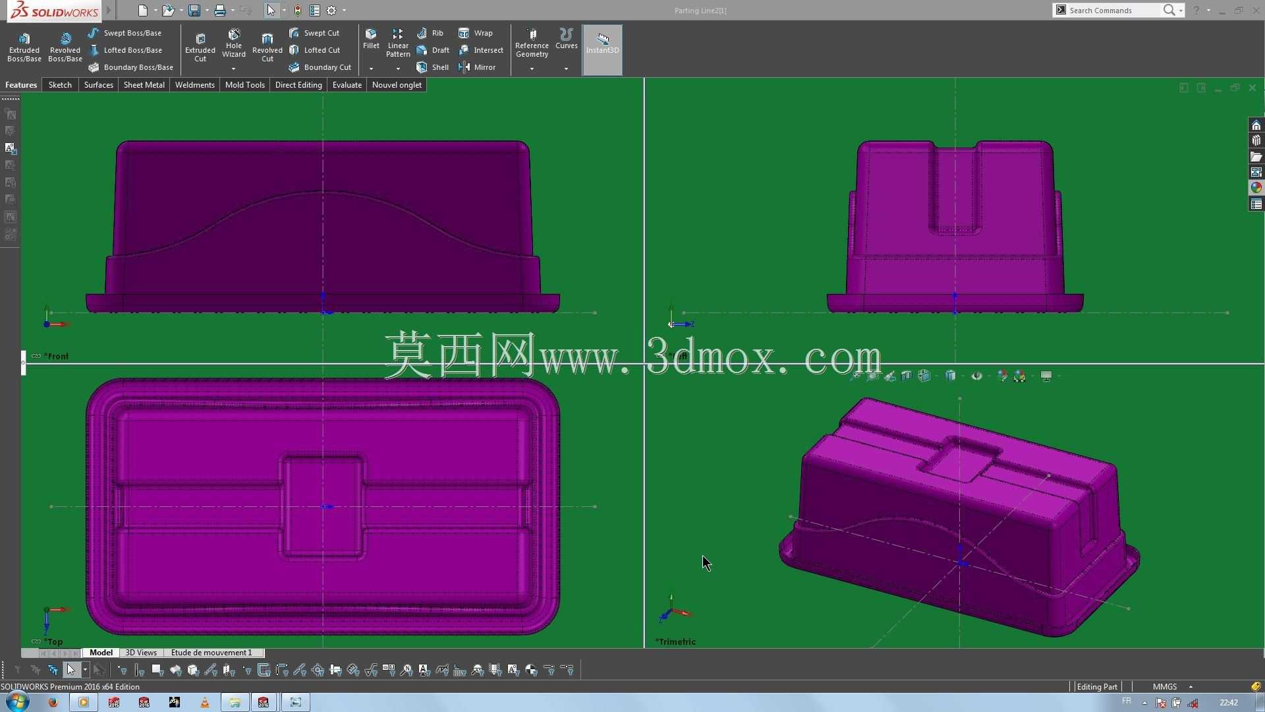Open the Curves tool

click(x=567, y=39)
